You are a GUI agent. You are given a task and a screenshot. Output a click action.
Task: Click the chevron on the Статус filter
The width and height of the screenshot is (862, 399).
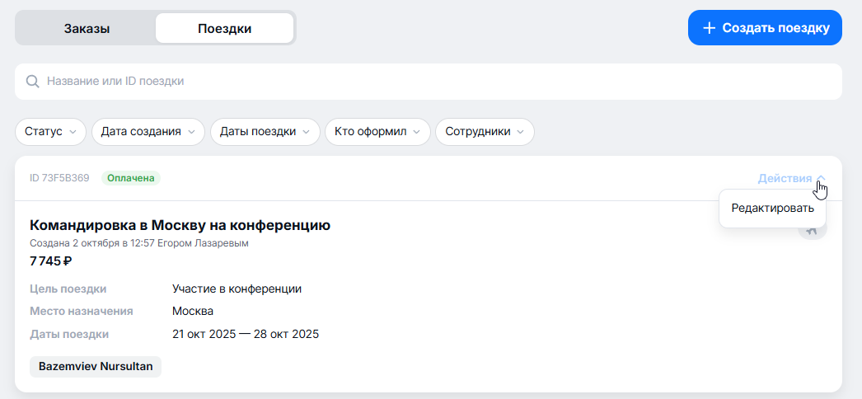pos(73,132)
